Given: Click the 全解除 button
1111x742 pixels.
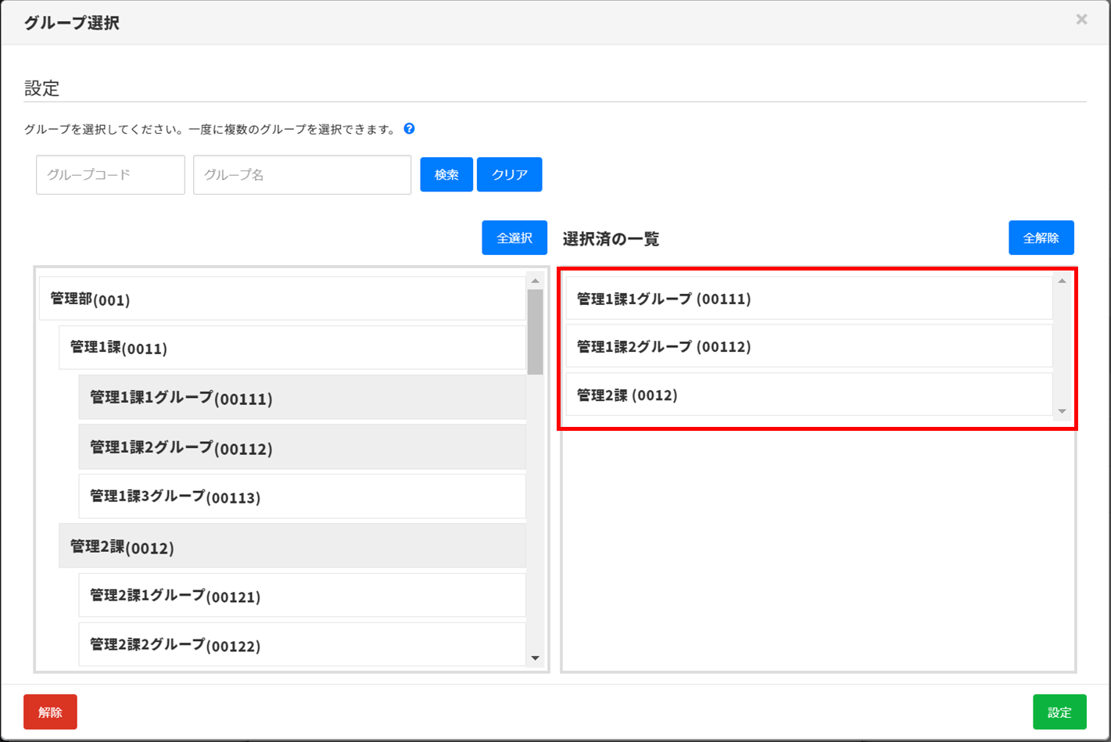Looking at the screenshot, I should click(x=1041, y=238).
